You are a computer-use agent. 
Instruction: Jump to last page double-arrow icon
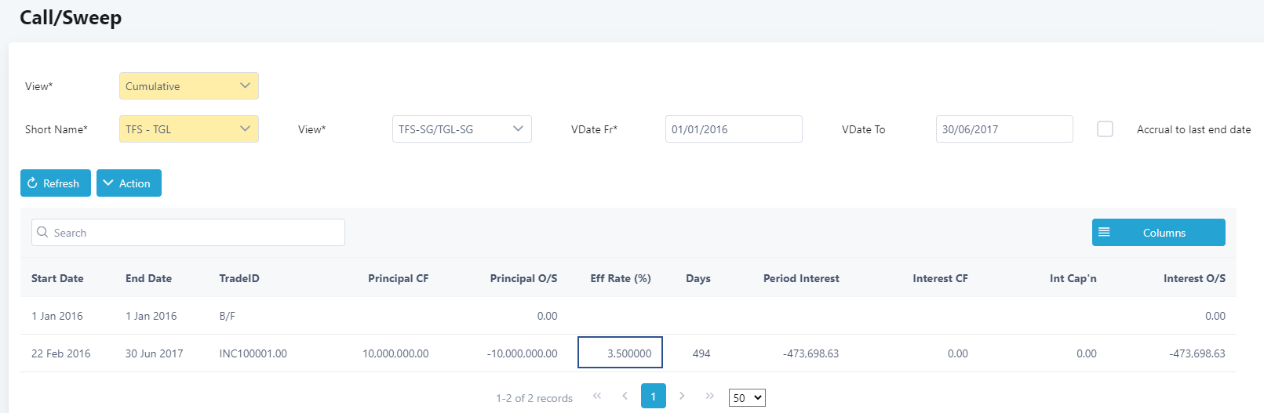pyautogui.click(x=709, y=396)
